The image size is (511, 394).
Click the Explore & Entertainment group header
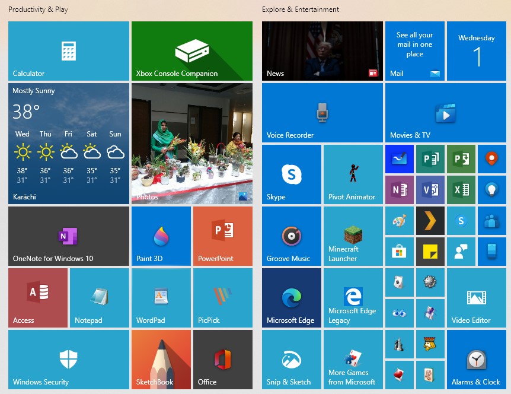click(301, 9)
